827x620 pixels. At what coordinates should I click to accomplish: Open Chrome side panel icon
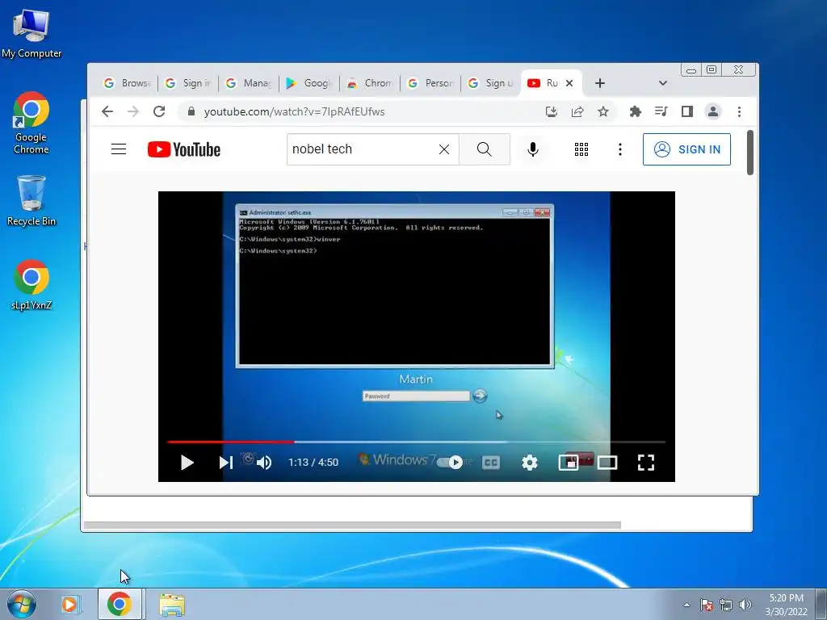[x=686, y=111]
